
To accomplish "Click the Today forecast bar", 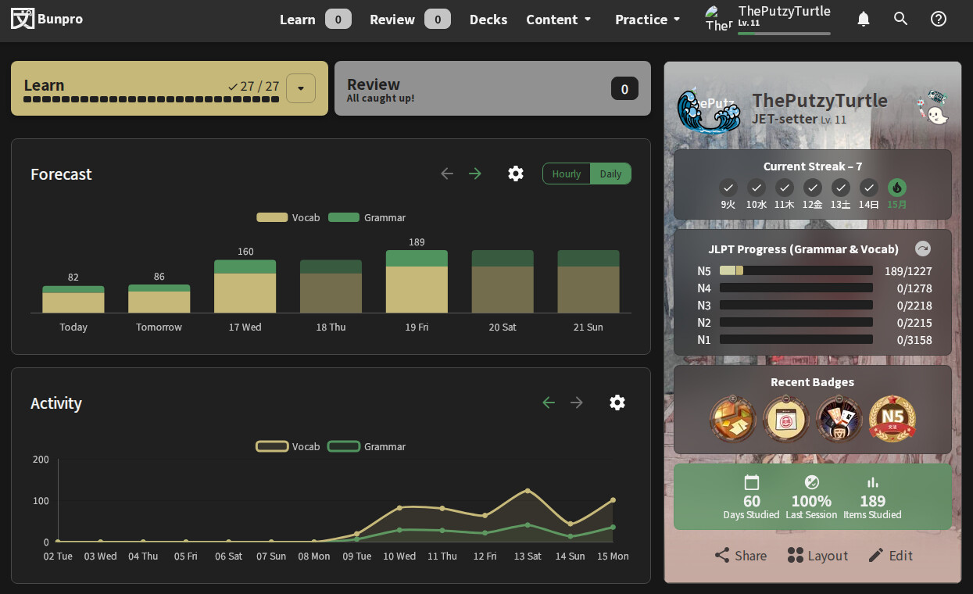I will (73, 299).
